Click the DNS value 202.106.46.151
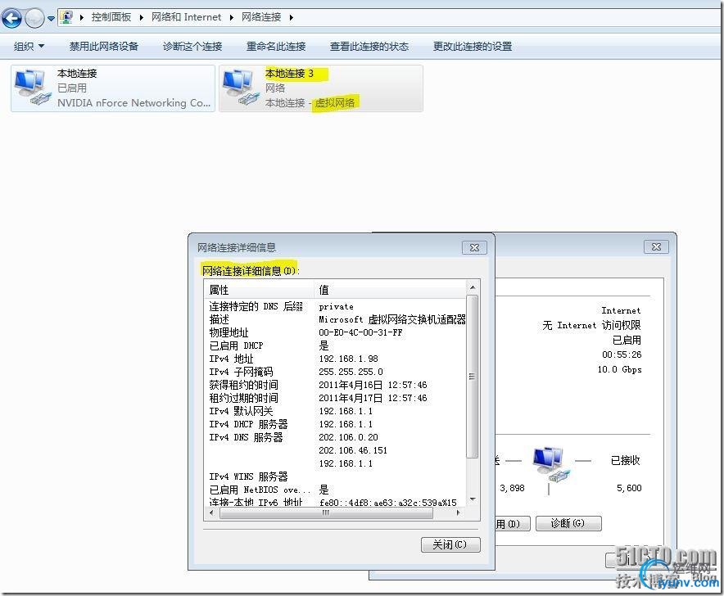Image resolution: width=724 pixels, height=596 pixels. click(x=353, y=450)
